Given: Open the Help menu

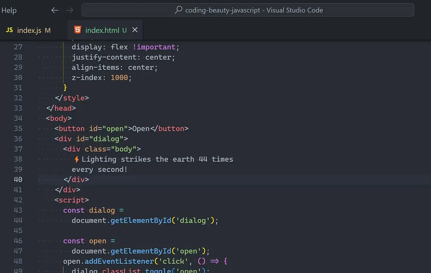Looking at the screenshot, I should pyautogui.click(x=9, y=10).
